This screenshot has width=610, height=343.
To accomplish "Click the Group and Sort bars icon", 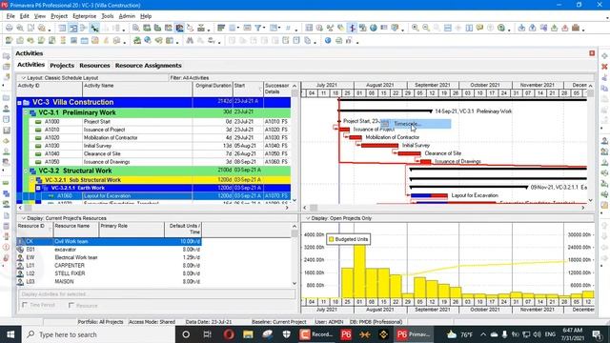I will [x=221, y=28].
